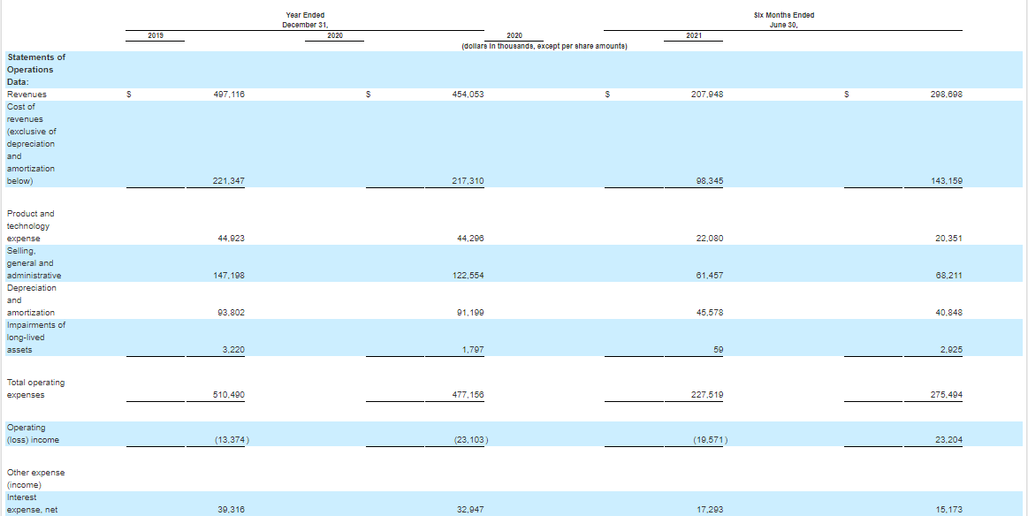Click the dollar sign before 454,053
1028x516 pixels.
(369, 95)
